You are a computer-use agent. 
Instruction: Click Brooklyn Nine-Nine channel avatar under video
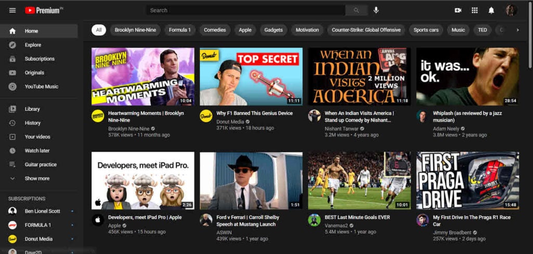tap(98, 116)
